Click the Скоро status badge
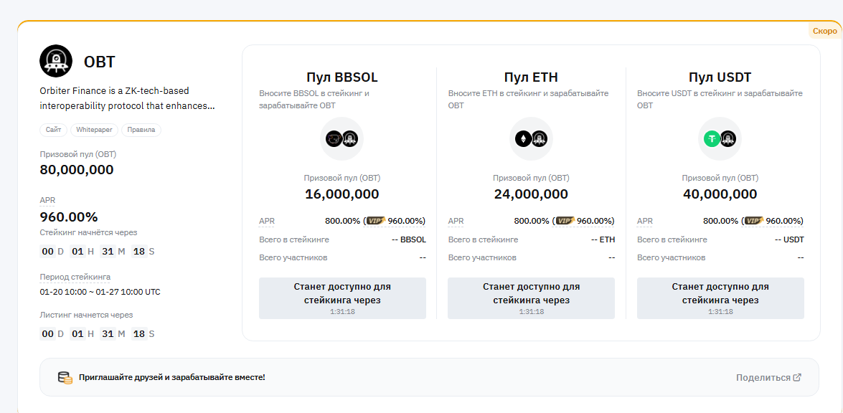The width and height of the screenshot is (843, 413). (824, 31)
